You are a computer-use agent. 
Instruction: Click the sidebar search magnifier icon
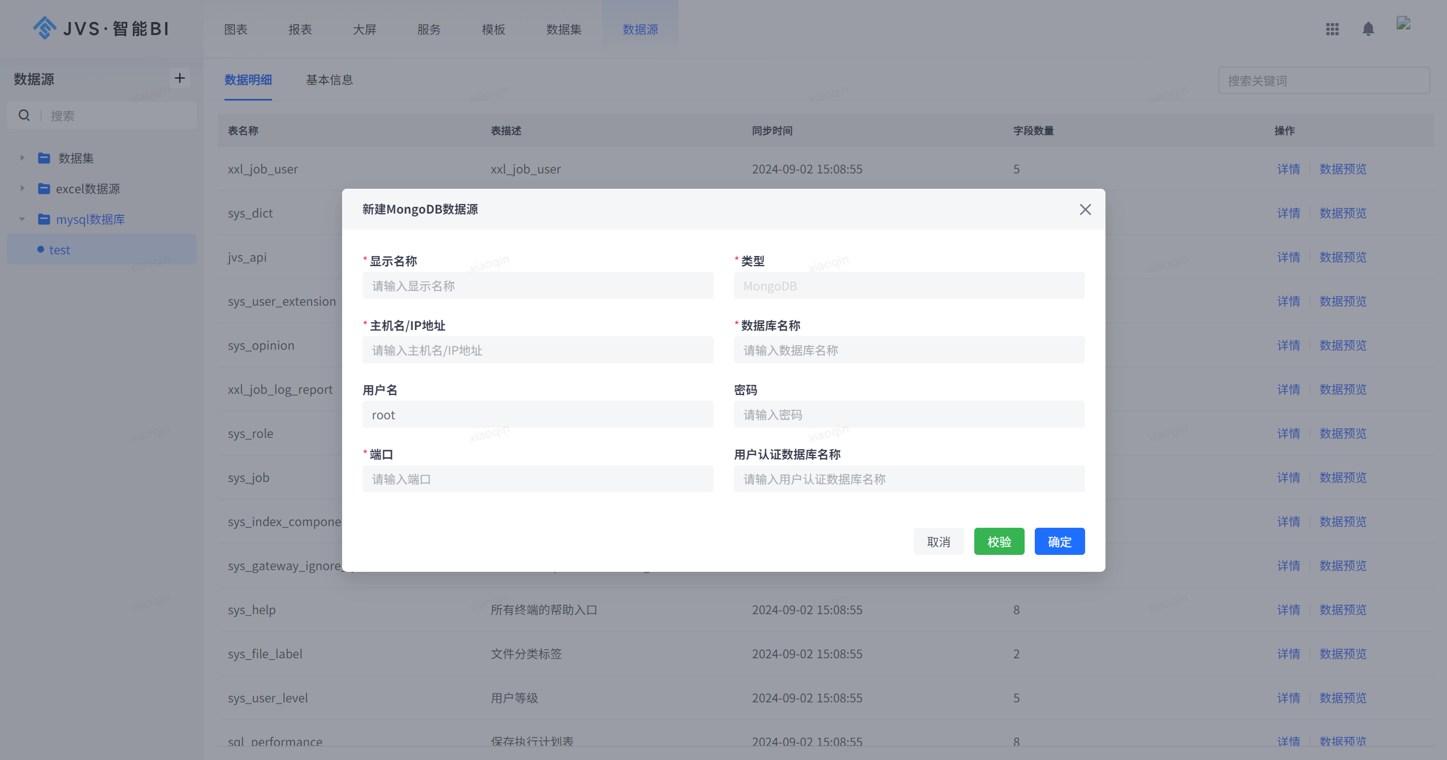pos(24,115)
